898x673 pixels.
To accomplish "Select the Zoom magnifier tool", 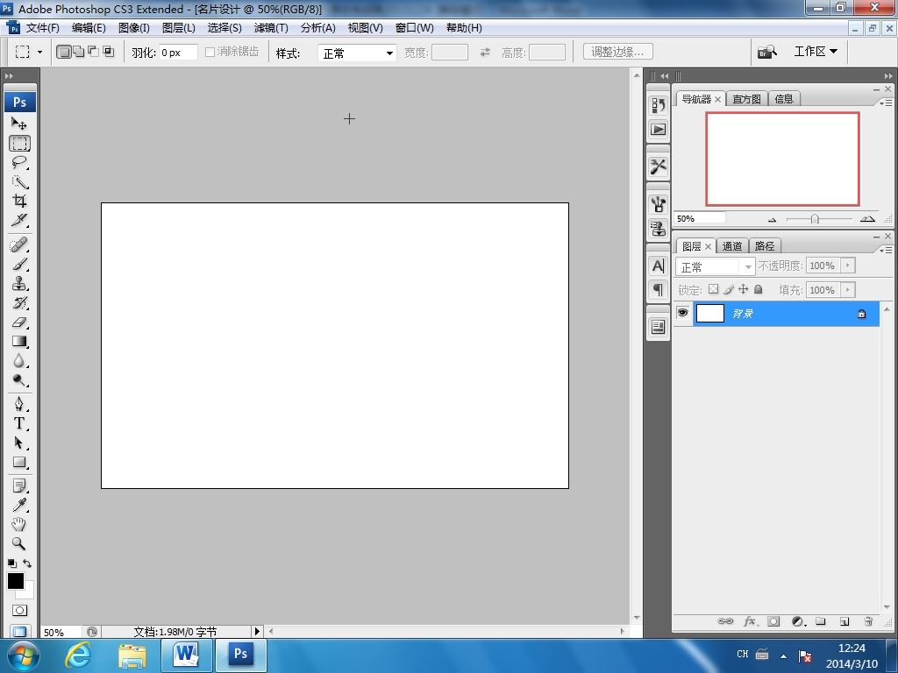I will point(19,543).
